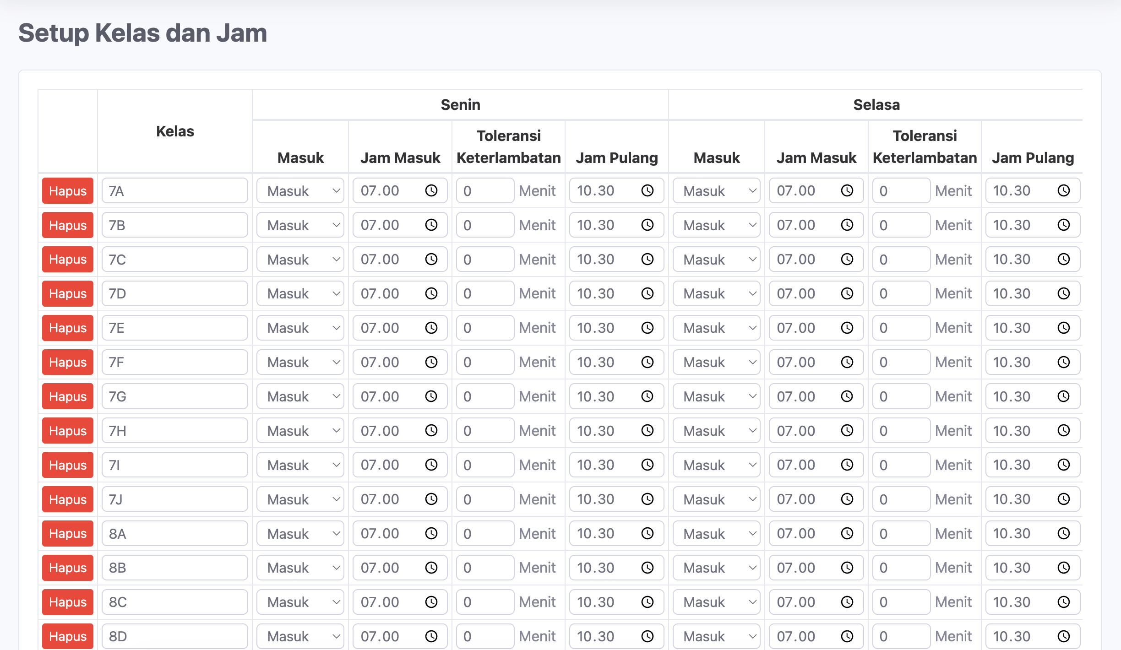Click the class name field containing 8D

(175, 636)
